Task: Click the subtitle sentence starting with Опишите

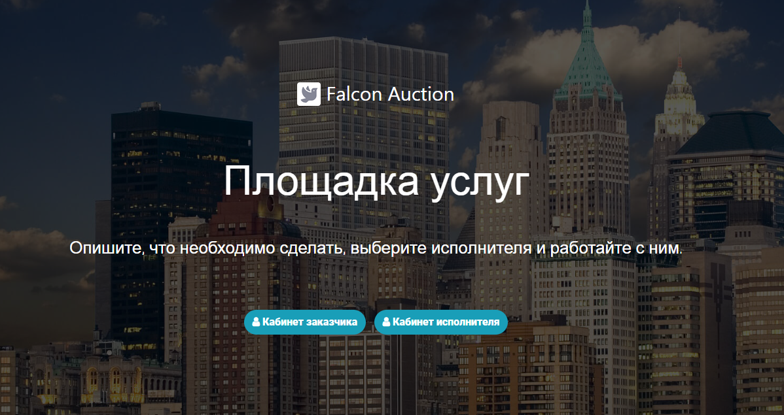Action: [376, 248]
